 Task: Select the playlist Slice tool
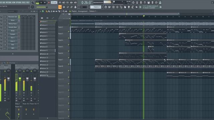click(59, 11)
